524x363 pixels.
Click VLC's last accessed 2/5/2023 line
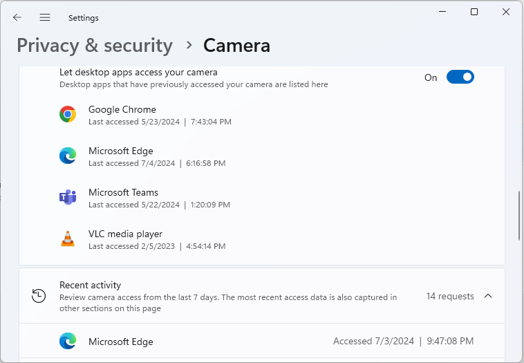157,246
